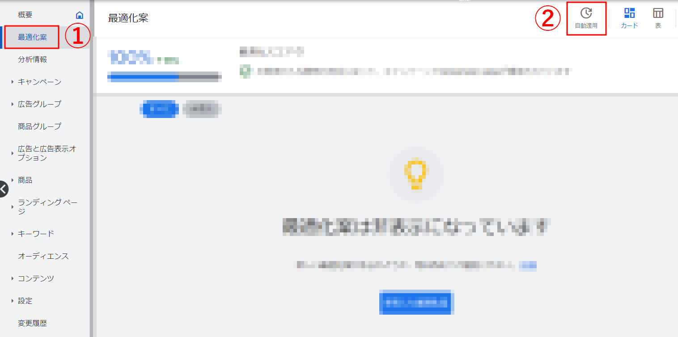Collapse the sidebar with the black arrow button
The height and width of the screenshot is (337, 678).
point(3,189)
